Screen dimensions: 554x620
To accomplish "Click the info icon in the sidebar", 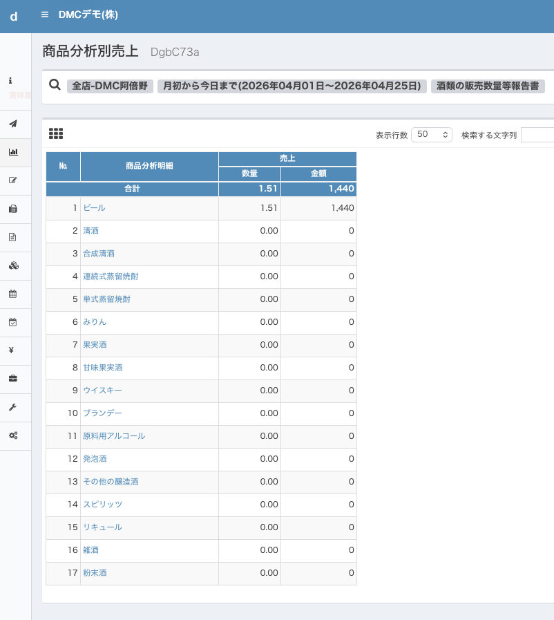I will point(11,80).
